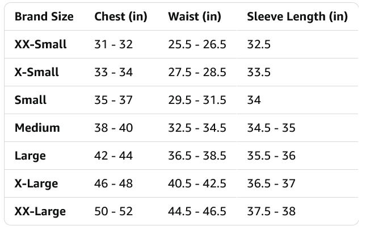Select the X-Small size row label
The image size is (366, 230).
(x=37, y=72)
